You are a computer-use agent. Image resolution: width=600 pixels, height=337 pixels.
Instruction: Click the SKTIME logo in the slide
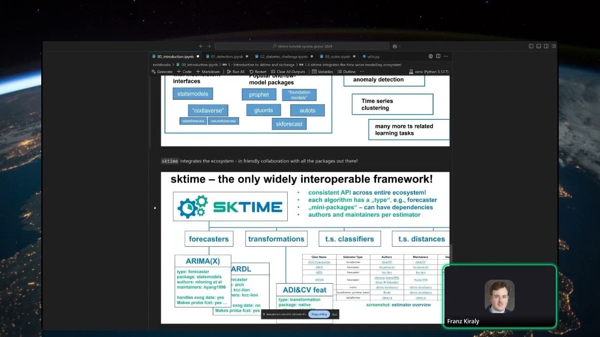pyautogui.click(x=230, y=207)
